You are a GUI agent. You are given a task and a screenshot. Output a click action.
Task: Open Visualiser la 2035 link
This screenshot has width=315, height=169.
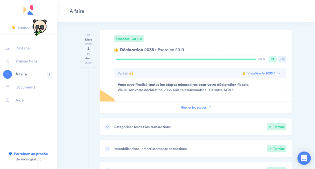[x=261, y=74]
